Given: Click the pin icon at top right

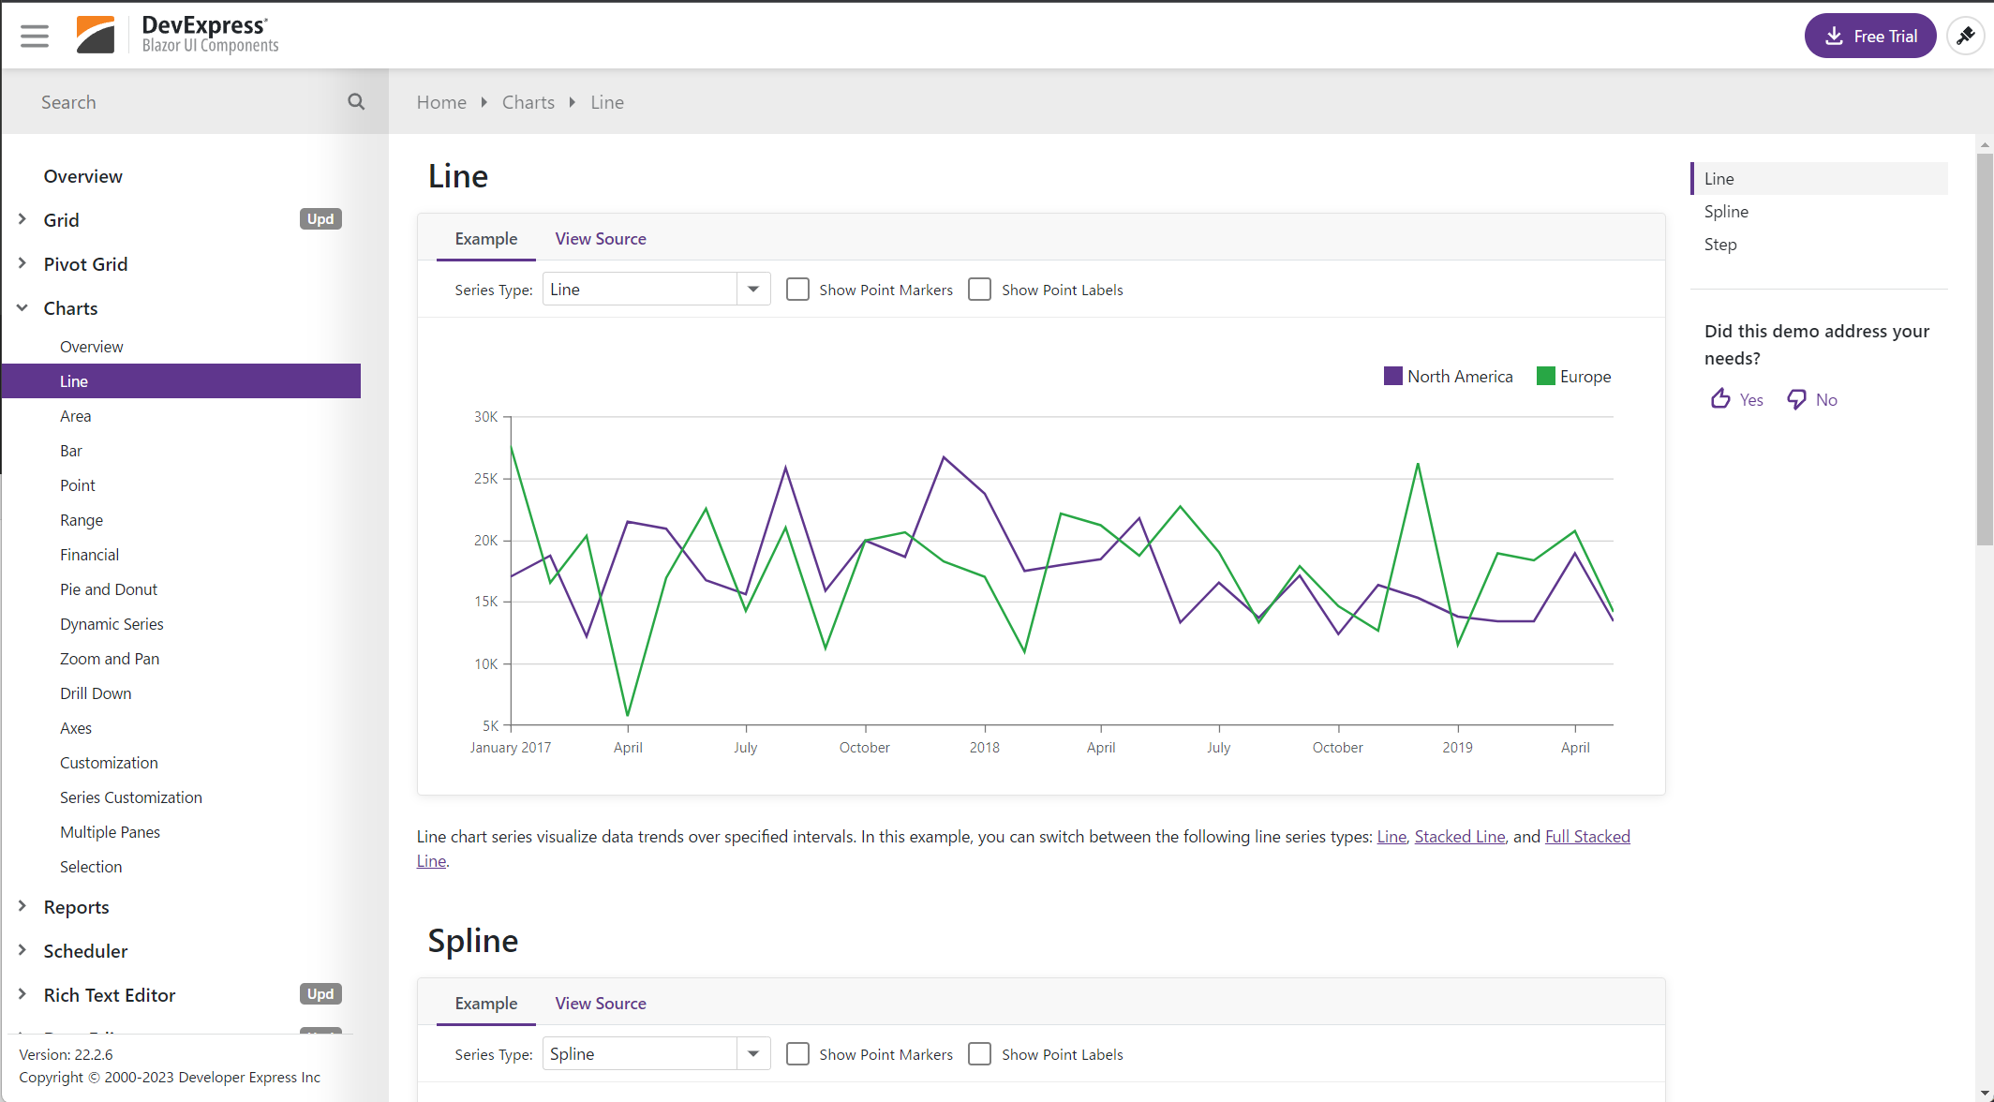Looking at the screenshot, I should coord(1965,36).
